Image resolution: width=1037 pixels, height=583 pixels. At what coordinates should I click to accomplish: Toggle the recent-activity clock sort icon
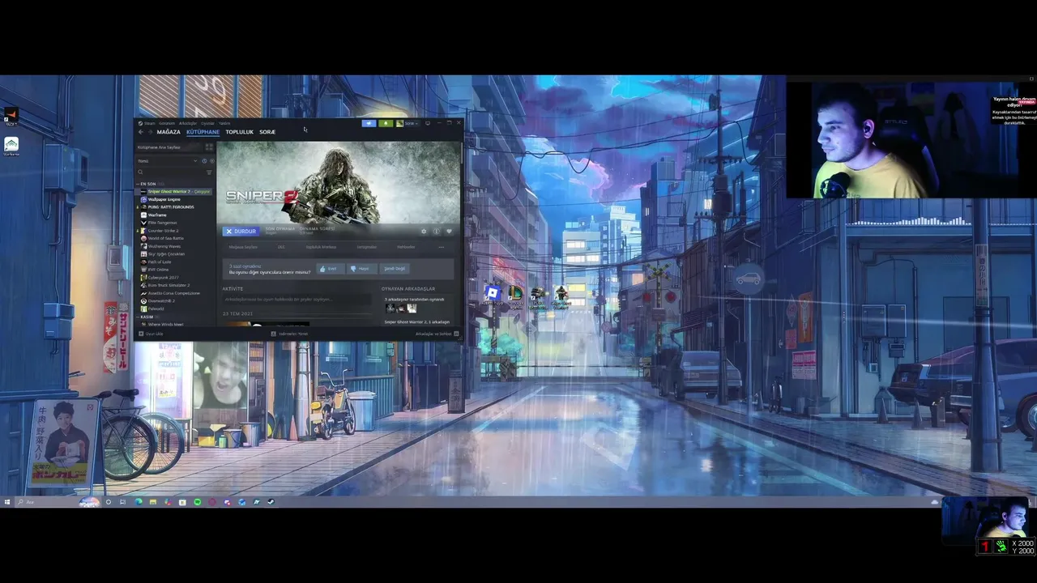coord(204,161)
